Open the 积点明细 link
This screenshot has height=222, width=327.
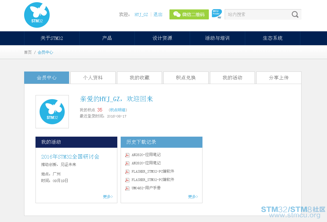click(x=118, y=110)
